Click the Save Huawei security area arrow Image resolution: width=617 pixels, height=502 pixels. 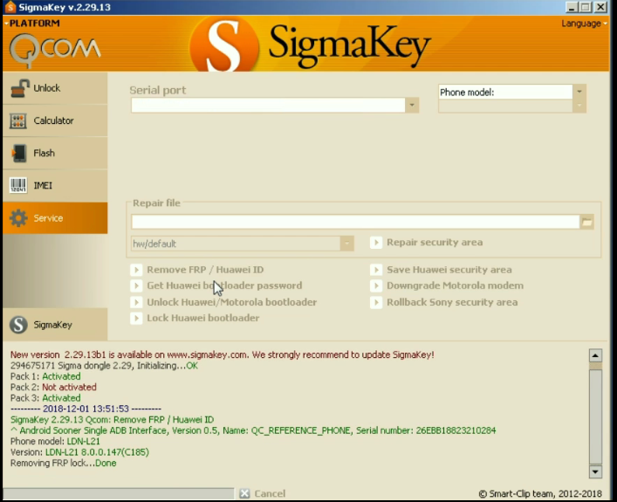click(x=376, y=270)
